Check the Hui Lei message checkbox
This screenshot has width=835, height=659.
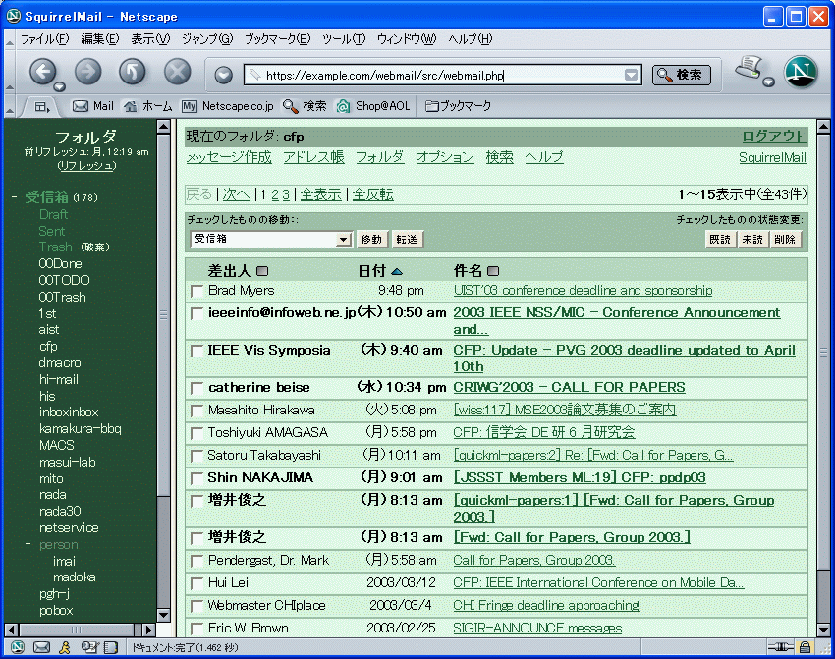(196, 583)
